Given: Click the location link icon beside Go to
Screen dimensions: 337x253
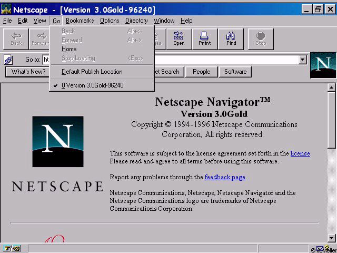Looking at the screenshot, I should tap(8, 60).
